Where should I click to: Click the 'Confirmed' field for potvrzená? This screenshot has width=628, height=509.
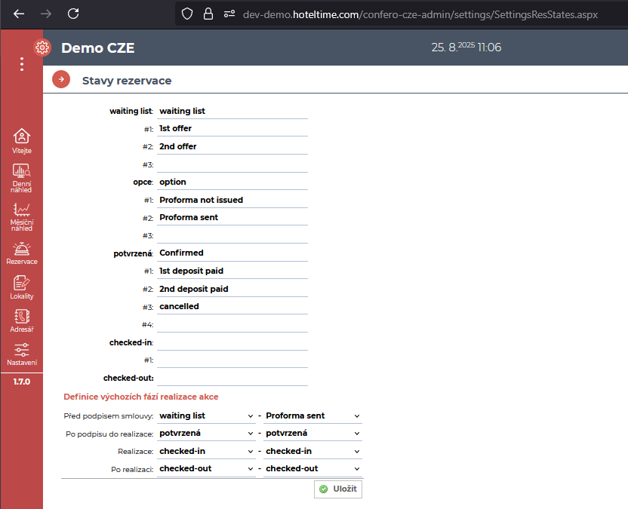point(232,253)
